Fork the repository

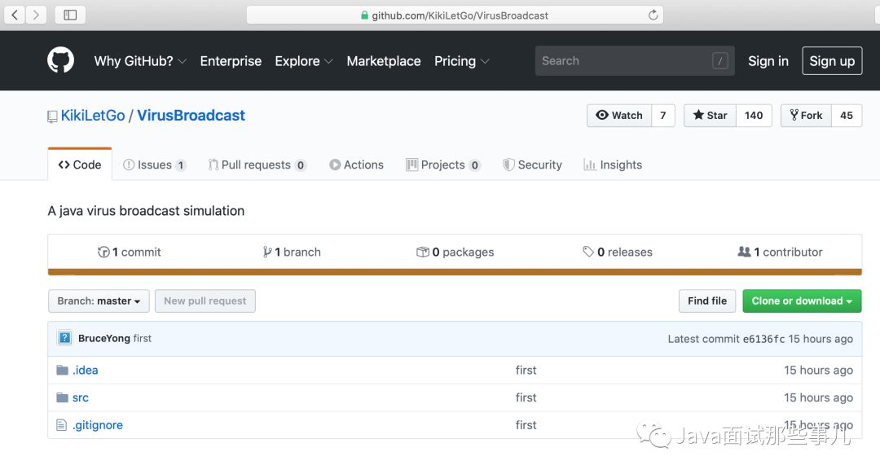coord(806,115)
